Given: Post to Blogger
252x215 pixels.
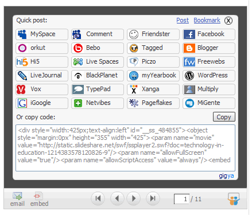Looking at the screenshot, I should click(209, 48).
